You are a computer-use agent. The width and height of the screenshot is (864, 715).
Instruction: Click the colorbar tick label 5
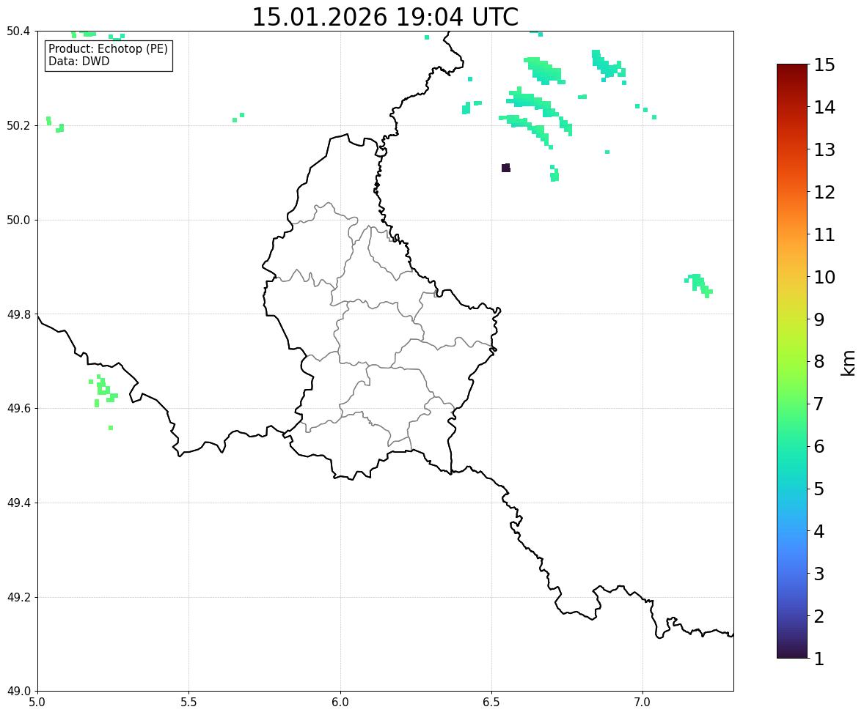coord(819,488)
